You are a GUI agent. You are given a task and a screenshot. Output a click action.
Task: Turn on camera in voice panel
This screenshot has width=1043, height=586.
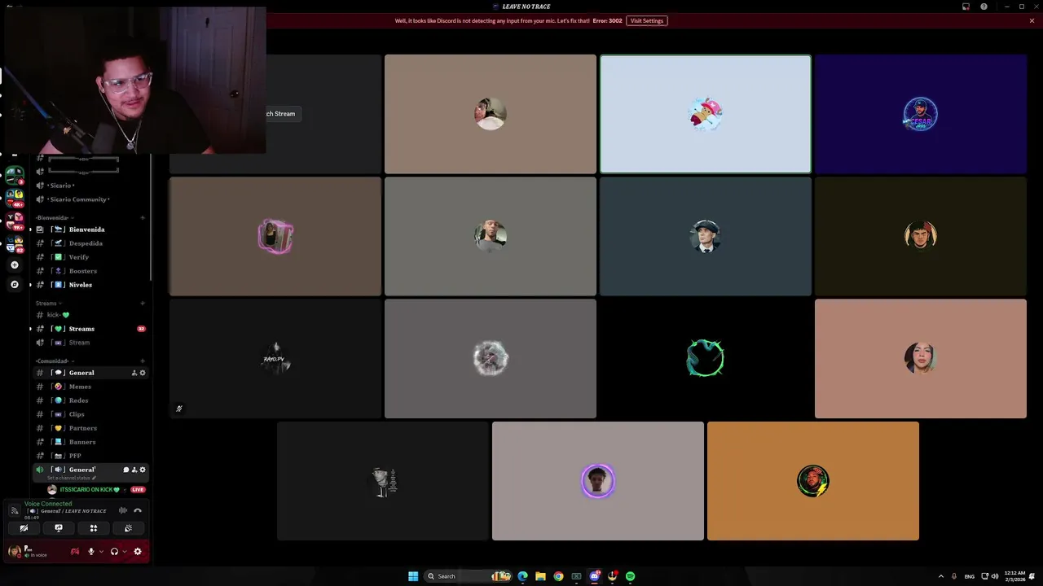tap(24, 528)
